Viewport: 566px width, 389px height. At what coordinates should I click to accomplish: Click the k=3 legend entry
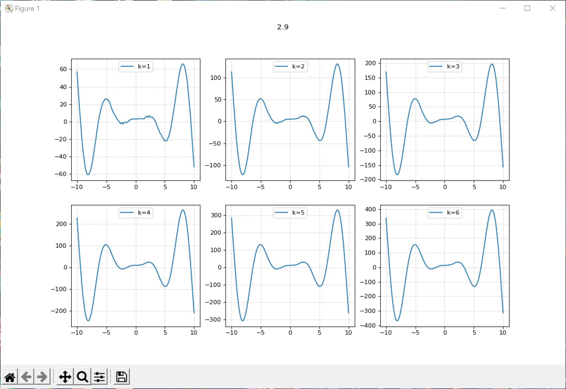pyautogui.click(x=445, y=67)
